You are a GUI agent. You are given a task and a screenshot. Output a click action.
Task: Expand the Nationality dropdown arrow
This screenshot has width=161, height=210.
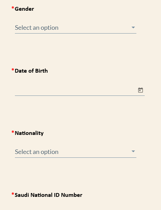(x=133, y=151)
